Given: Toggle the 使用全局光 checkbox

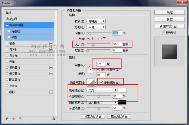Looking at the screenshot, I should click(98, 69).
